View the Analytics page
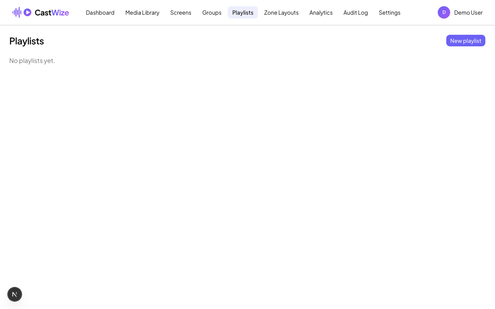 coord(321,12)
